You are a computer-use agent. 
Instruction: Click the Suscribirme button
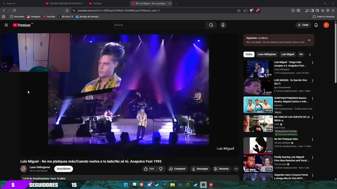(64, 169)
